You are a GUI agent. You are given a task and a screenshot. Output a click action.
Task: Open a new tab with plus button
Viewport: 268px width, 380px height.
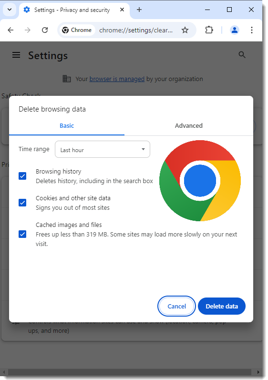[x=139, y=10]
